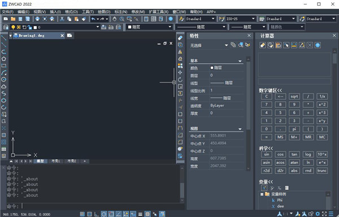Toggle Ortho mode in status bar
The image size is (339, 217).
[97, 214]
